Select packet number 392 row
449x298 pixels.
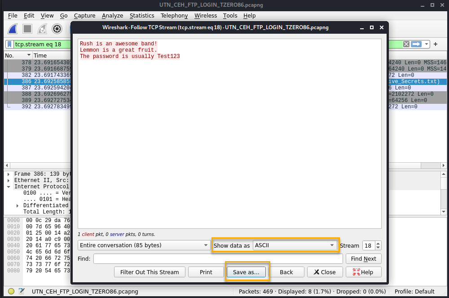pyautogui.click(x=37, y=107)
